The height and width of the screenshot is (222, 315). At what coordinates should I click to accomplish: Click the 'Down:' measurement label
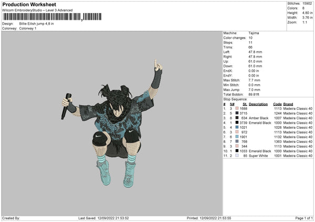(x=228, y=66)
